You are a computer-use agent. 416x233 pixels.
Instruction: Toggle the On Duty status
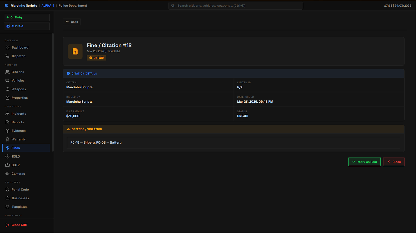[27, 18]
